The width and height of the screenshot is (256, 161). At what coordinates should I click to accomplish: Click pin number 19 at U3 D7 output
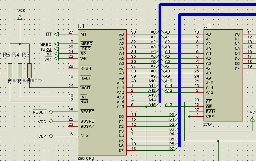[250, 66]
